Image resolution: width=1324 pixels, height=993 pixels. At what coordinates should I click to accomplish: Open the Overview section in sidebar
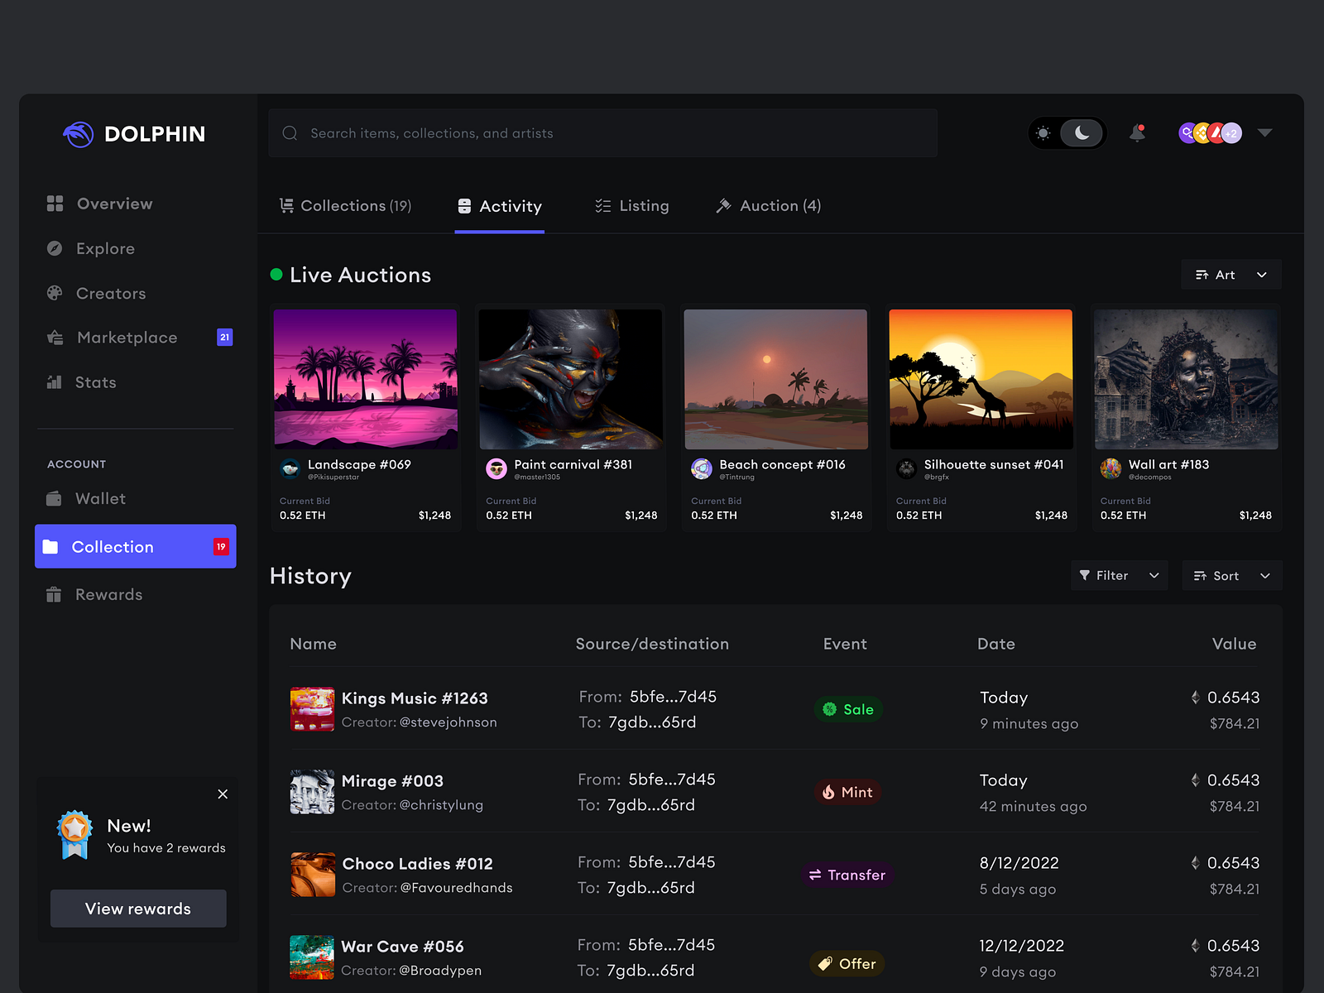[x=114, y=204]
